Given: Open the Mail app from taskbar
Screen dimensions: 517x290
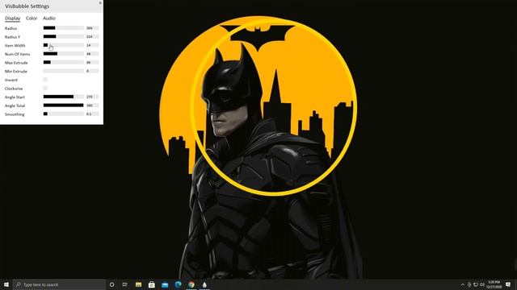Looking at the screenshot, I should click(165, 284).
